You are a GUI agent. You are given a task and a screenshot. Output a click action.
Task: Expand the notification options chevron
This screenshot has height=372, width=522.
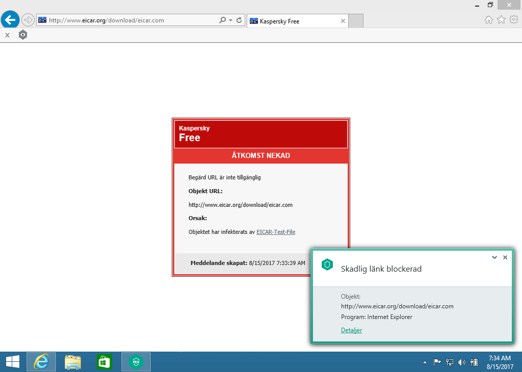click(x=494, y=257)
